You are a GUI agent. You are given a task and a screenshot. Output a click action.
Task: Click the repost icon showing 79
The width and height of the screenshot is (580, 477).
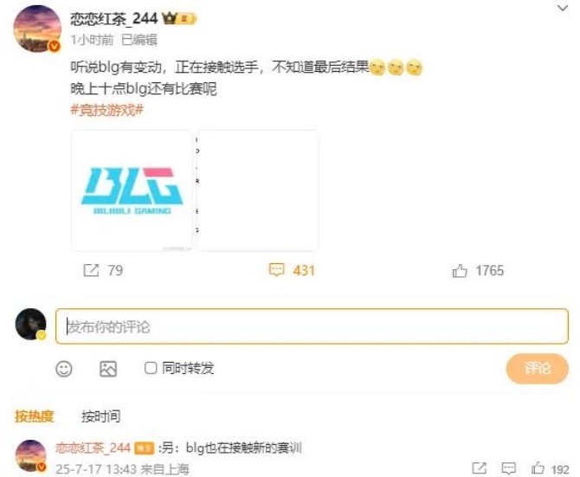[x=92, y=270]
